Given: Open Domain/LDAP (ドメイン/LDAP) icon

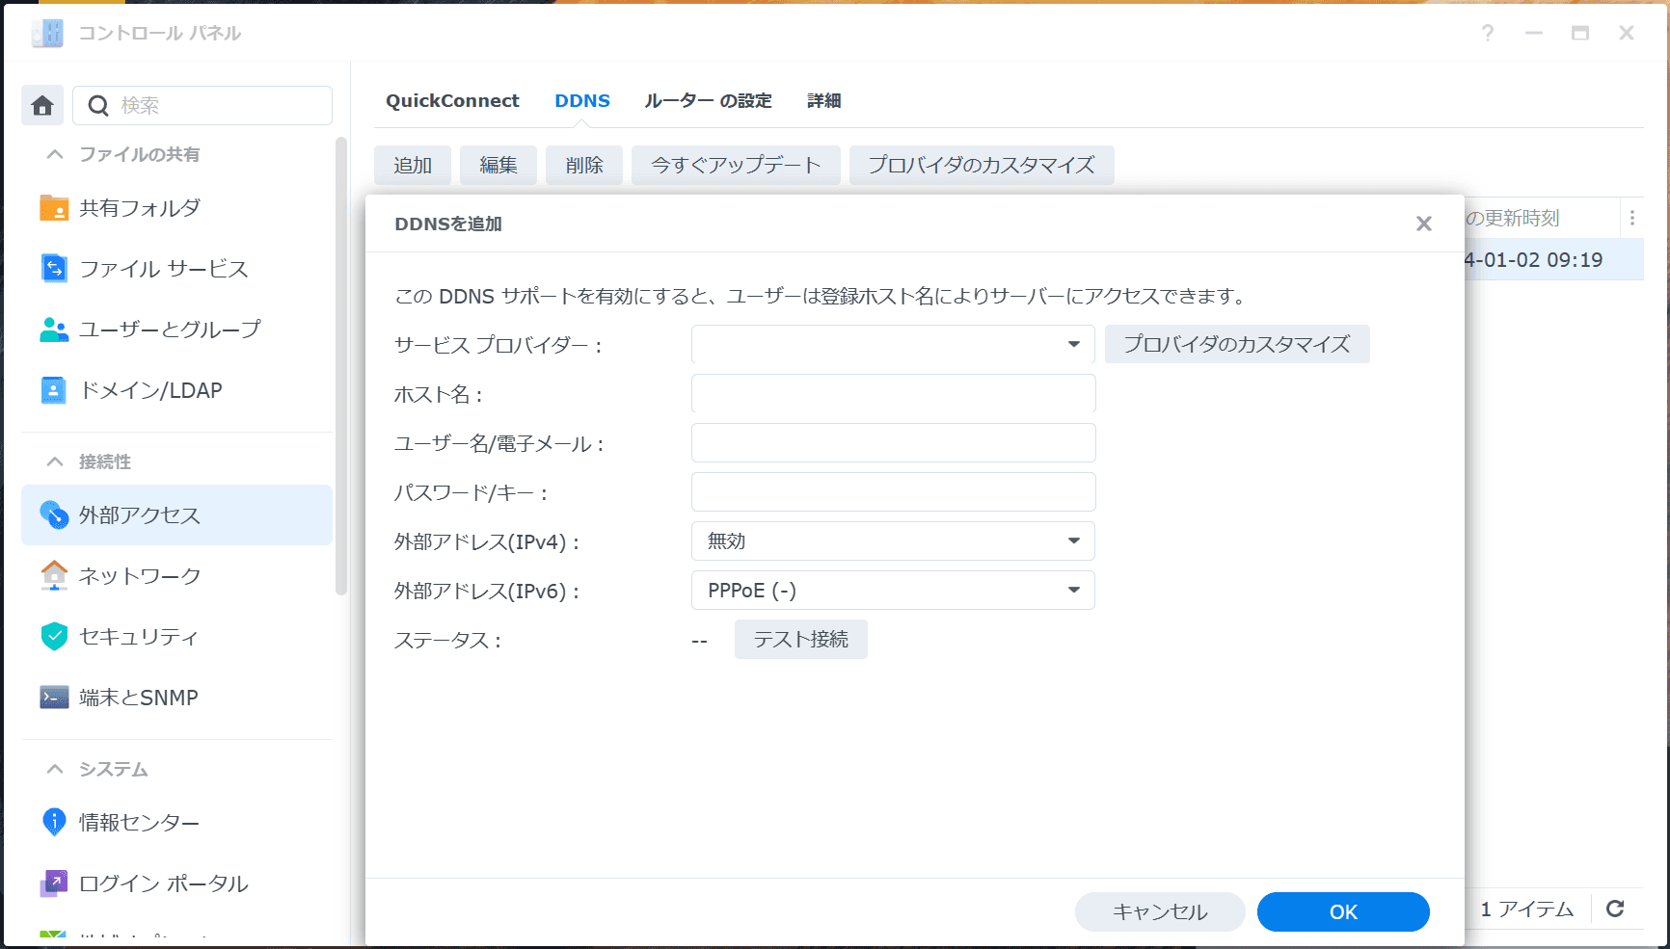Looking at the screenshot, I should click(x=54, y=390).
